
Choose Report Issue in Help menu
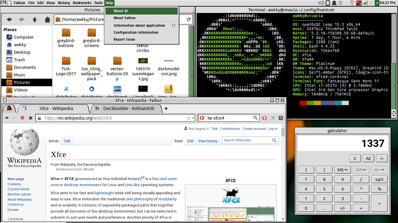[142, 39]
